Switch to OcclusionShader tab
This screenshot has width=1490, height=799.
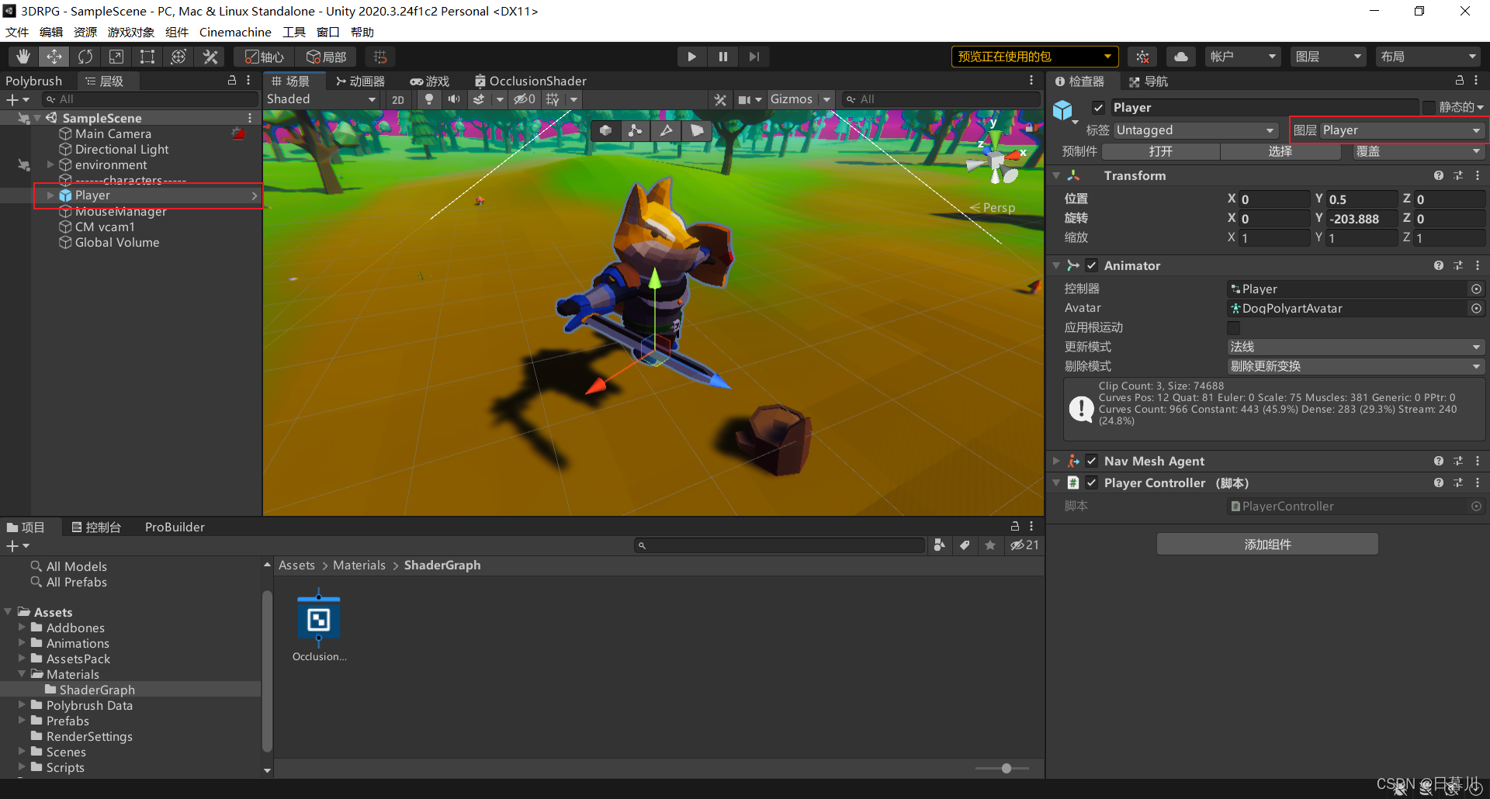531,81
